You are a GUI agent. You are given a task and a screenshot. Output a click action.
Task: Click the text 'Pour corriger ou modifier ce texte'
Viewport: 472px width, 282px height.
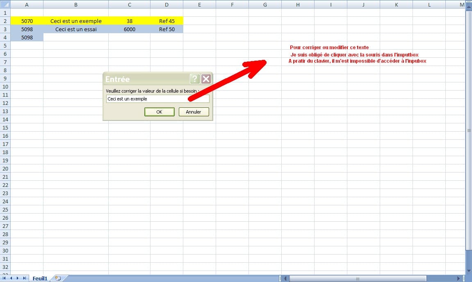point(329,47)
